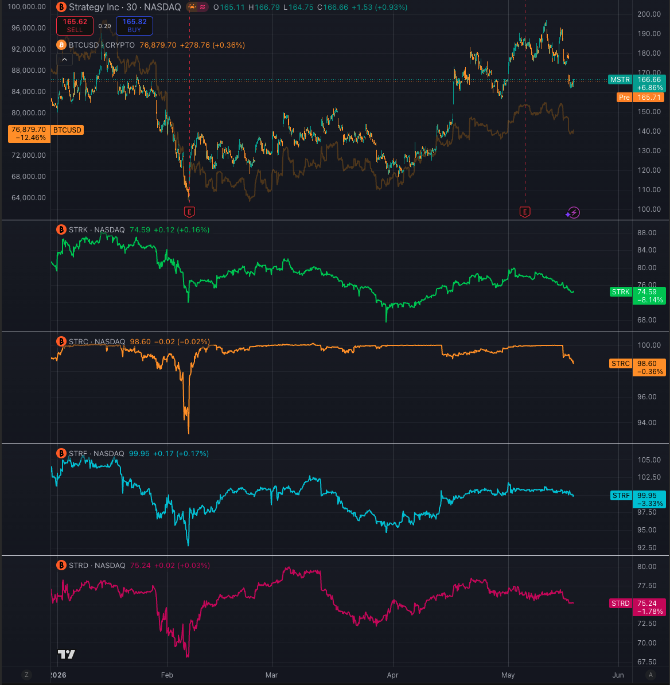Click the Pre 165.71 pre-market label
The width and height of the screenshot is (670, 685).
(640, 98)
